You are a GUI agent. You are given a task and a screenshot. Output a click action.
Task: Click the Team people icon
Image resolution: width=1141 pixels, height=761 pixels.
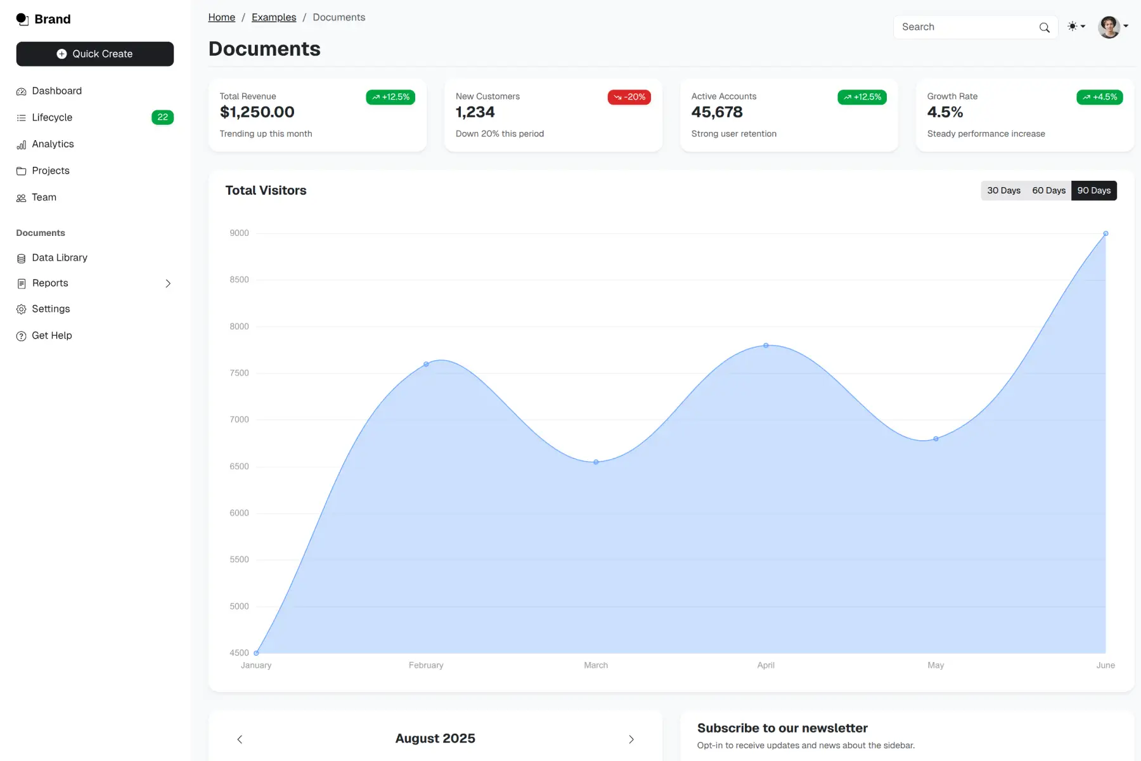(x=21, y=197)
